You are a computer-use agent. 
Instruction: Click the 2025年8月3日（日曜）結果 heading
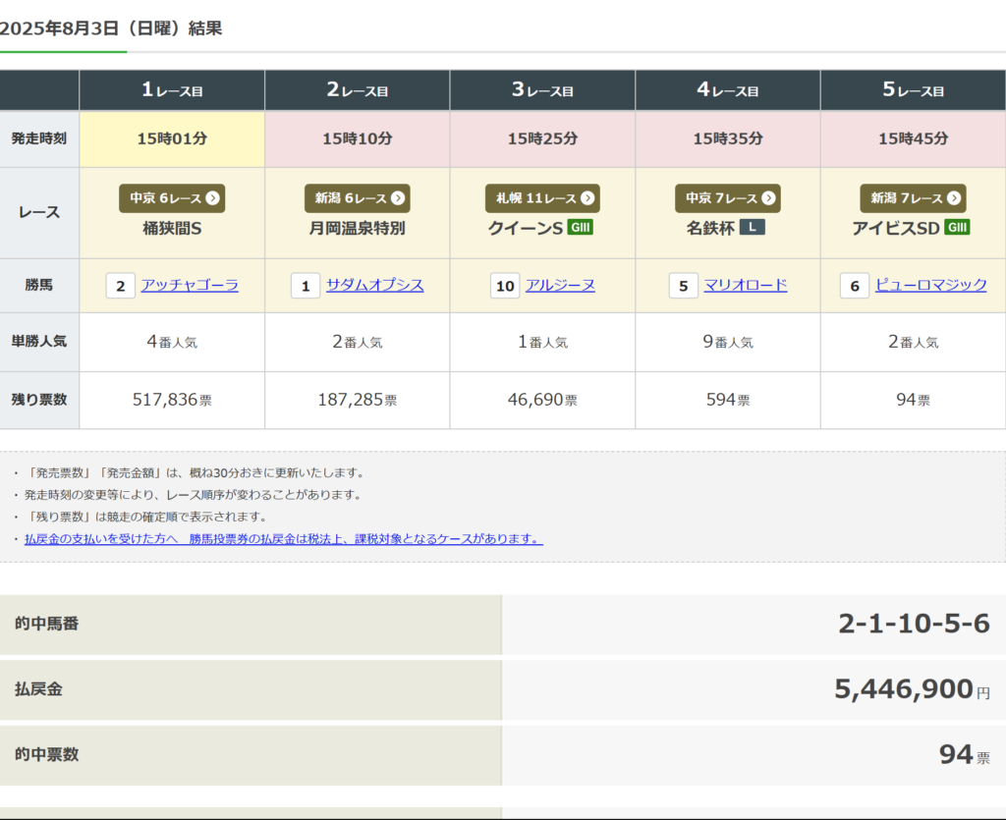(x=111, y=28)
